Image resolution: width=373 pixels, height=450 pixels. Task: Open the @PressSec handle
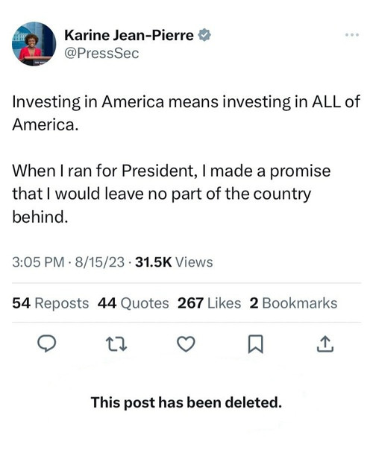(101, 54)
